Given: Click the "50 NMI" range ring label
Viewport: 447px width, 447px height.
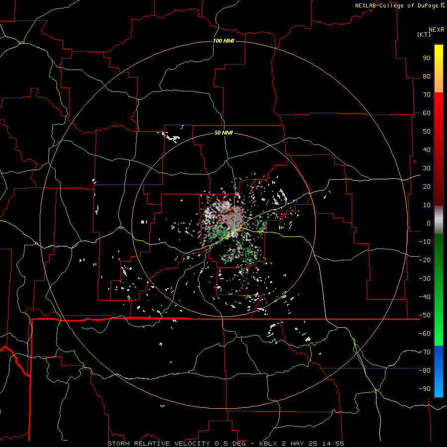Looking at the screenshot, I should point(223,133).
